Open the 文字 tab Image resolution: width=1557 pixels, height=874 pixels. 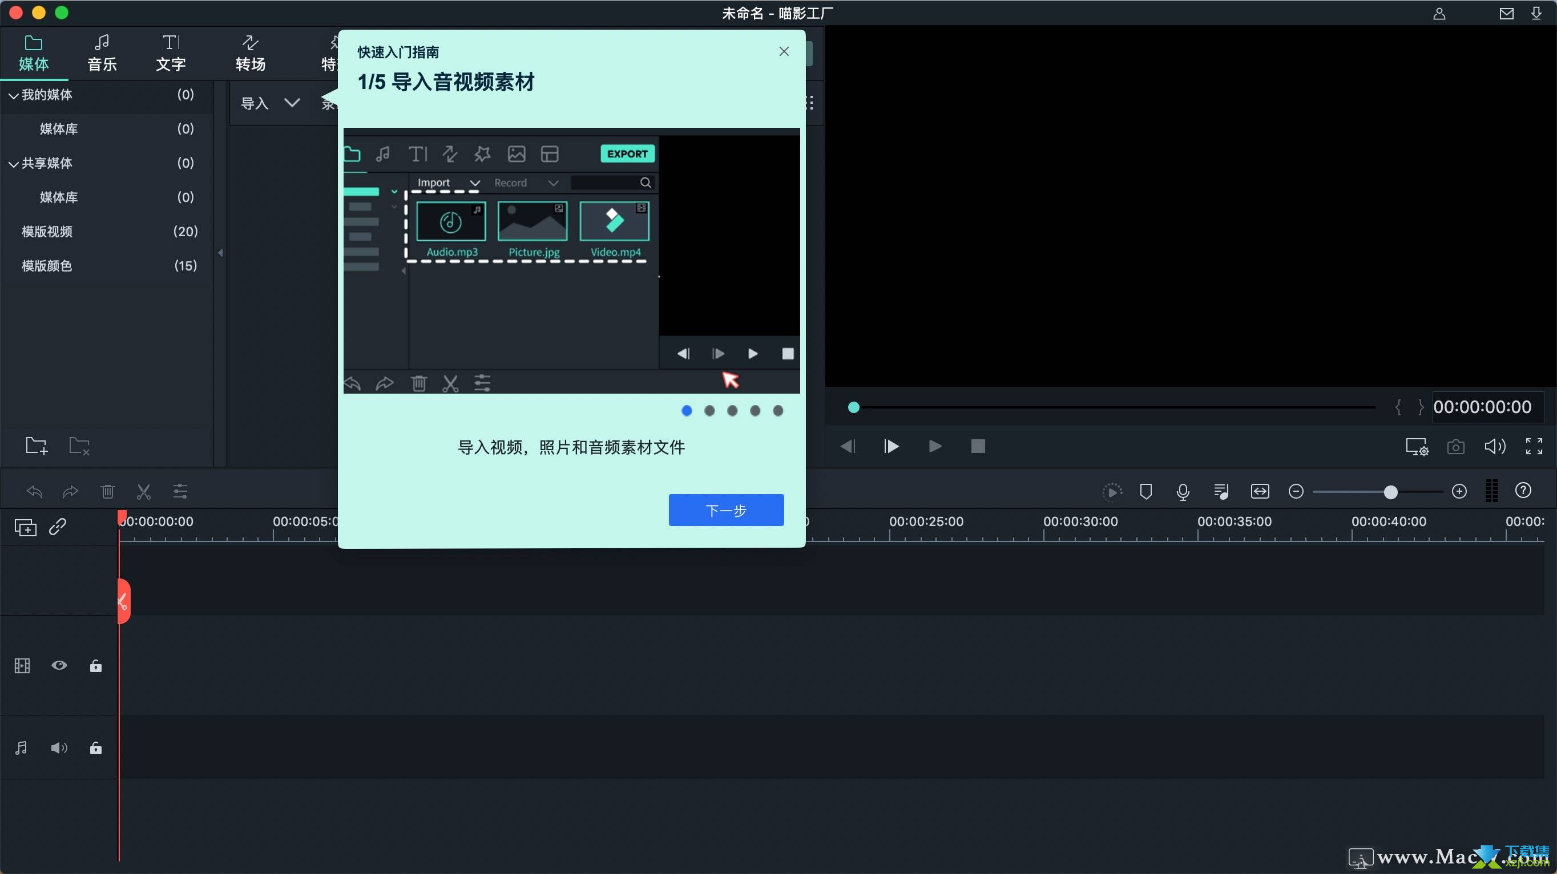coord(171,53)
